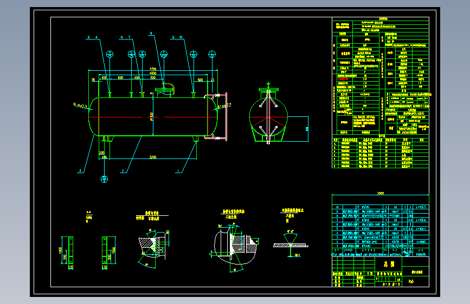Screen dimensions: 470x304
Task: Click the tank's vertical diameter dimension text
Action: 152,116
